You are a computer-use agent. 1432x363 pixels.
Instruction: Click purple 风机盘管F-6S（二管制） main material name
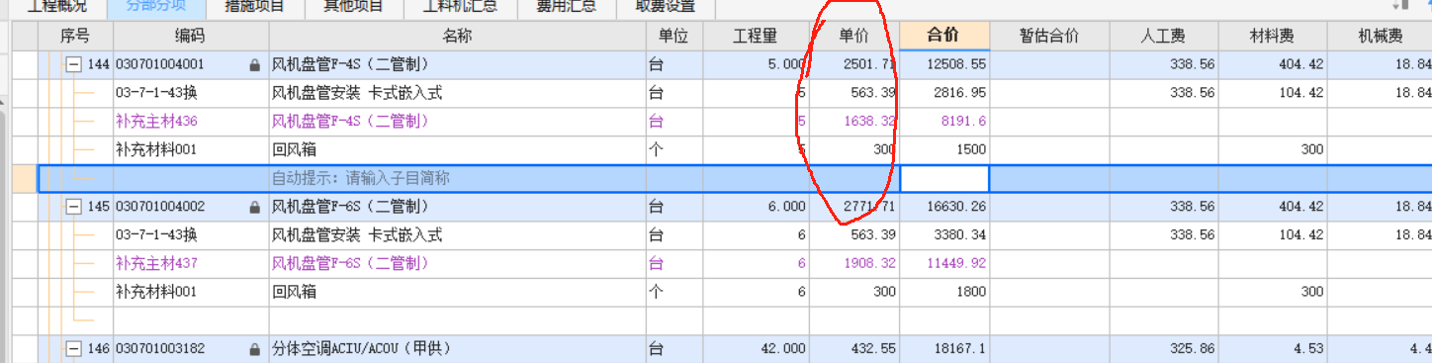click(350, 264)
